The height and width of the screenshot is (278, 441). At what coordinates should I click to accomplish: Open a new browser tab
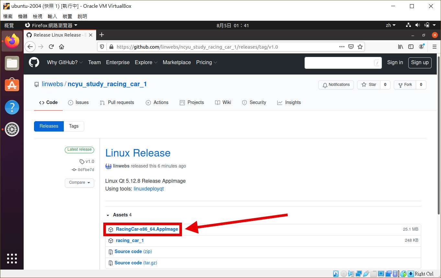tap(102, 35)
